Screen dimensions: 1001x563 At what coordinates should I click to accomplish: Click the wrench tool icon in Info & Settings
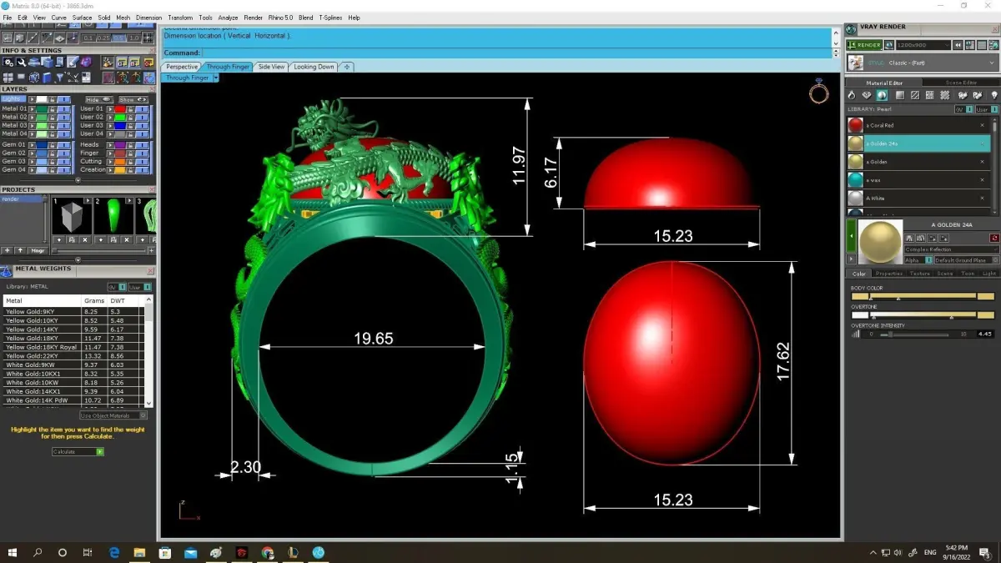tap(21, 62)
